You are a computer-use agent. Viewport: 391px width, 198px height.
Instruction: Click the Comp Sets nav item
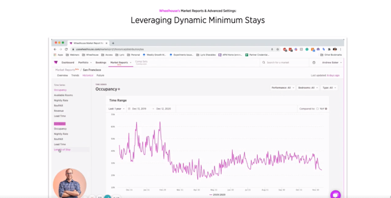tap(141, 62)
